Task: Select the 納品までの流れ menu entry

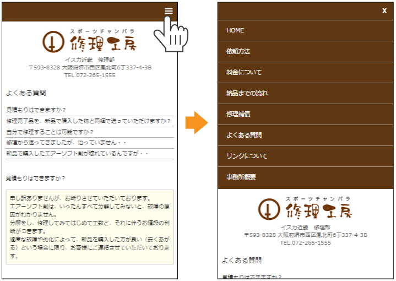Action: (247, 93)
